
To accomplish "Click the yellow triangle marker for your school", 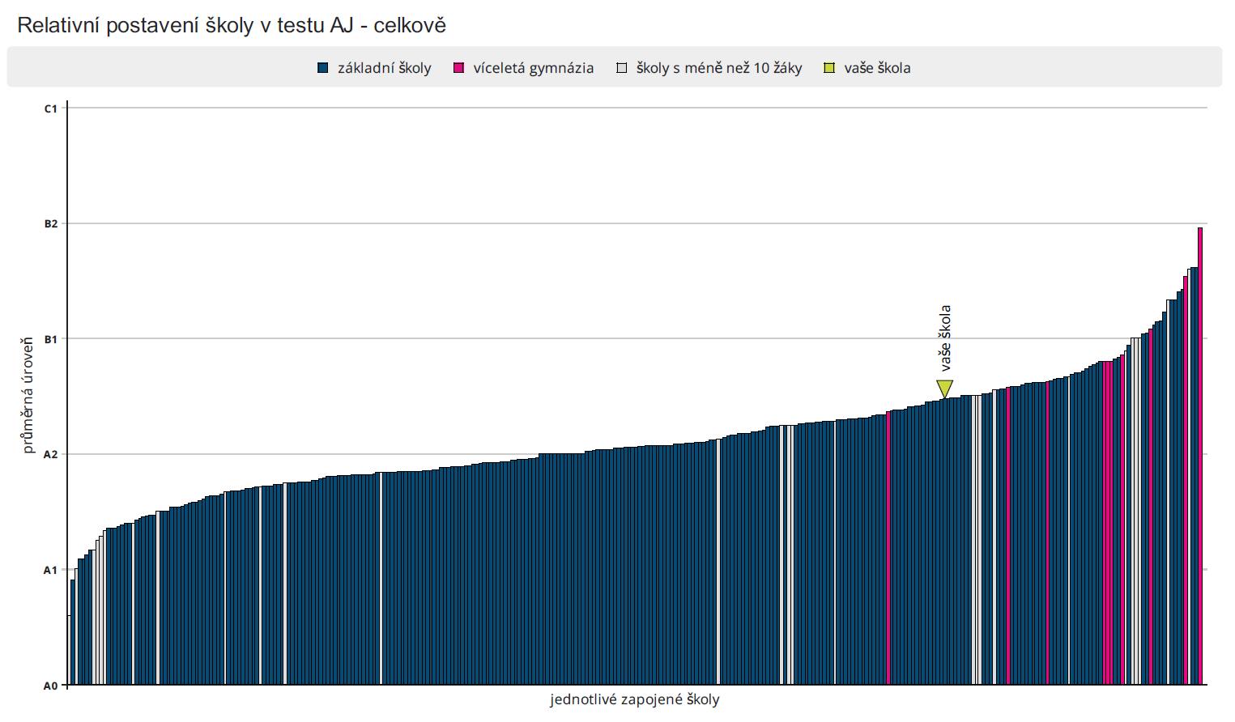I will [x=944, y=388].
